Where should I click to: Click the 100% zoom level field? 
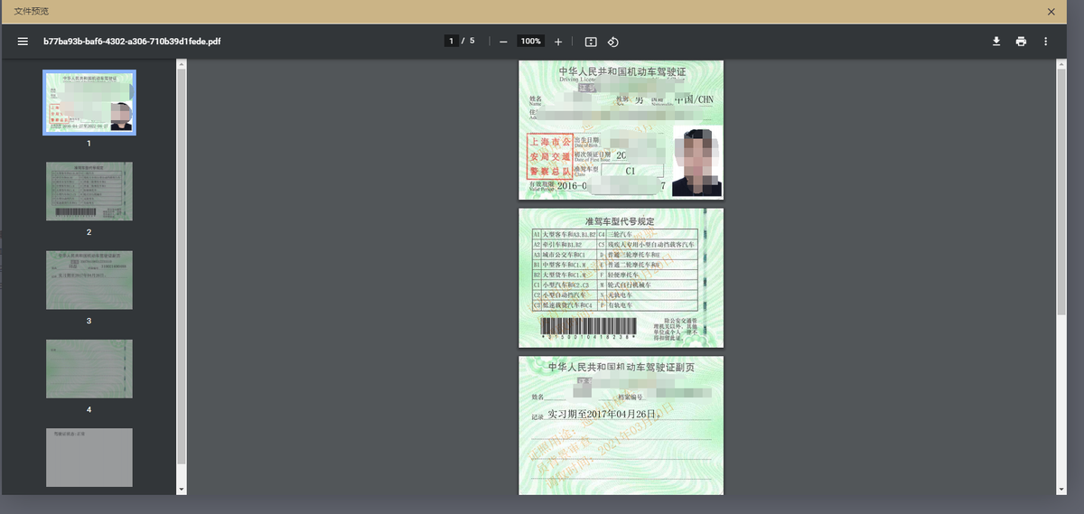tap(530, 42)
